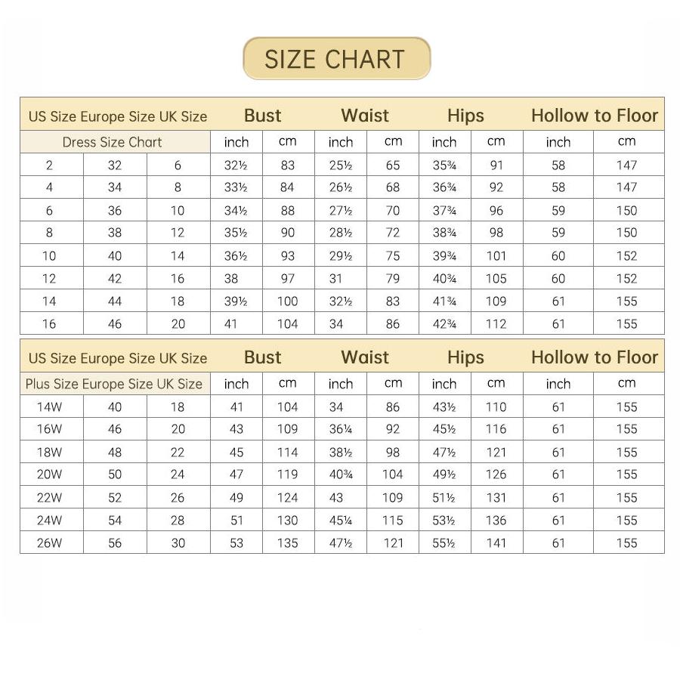
Task: Select the 14W plus size cell
Action: coord(50,407)
